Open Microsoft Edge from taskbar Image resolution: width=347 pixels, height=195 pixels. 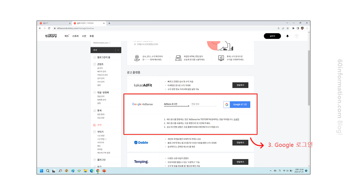[x=92, y=171]
